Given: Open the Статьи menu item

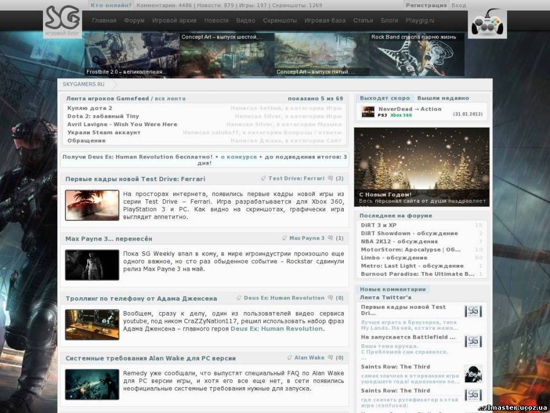Looking at the screenshot, I should [363, 20].
